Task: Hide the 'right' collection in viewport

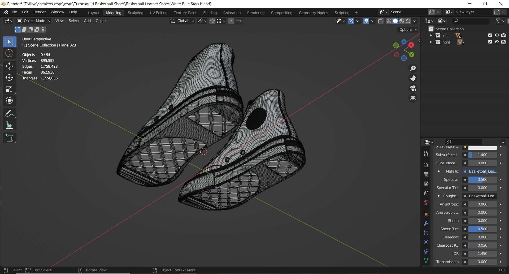Action: [x=497, y=42]
